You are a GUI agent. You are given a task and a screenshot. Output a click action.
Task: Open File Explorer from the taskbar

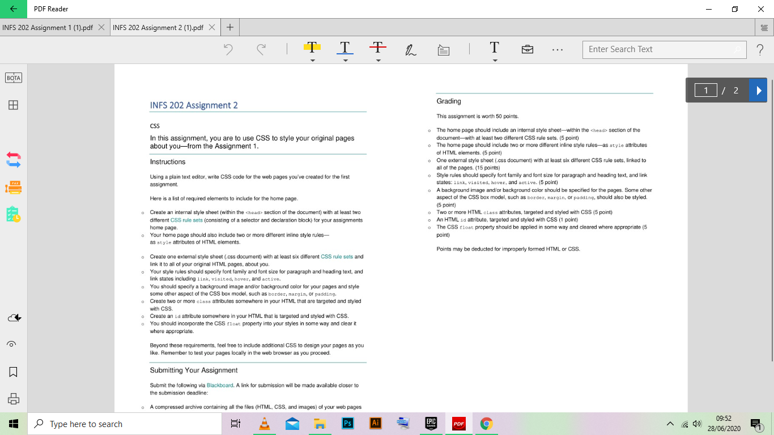tap(320, 424)
